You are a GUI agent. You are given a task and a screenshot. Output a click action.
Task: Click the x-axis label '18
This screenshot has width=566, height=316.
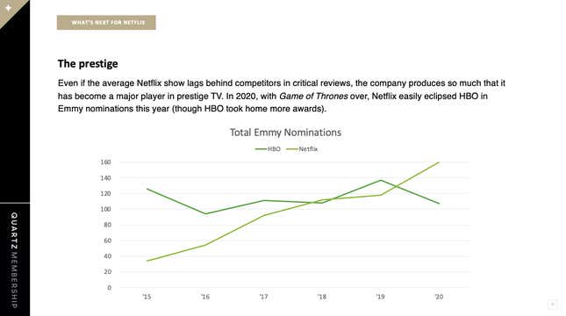coord(322,297)
